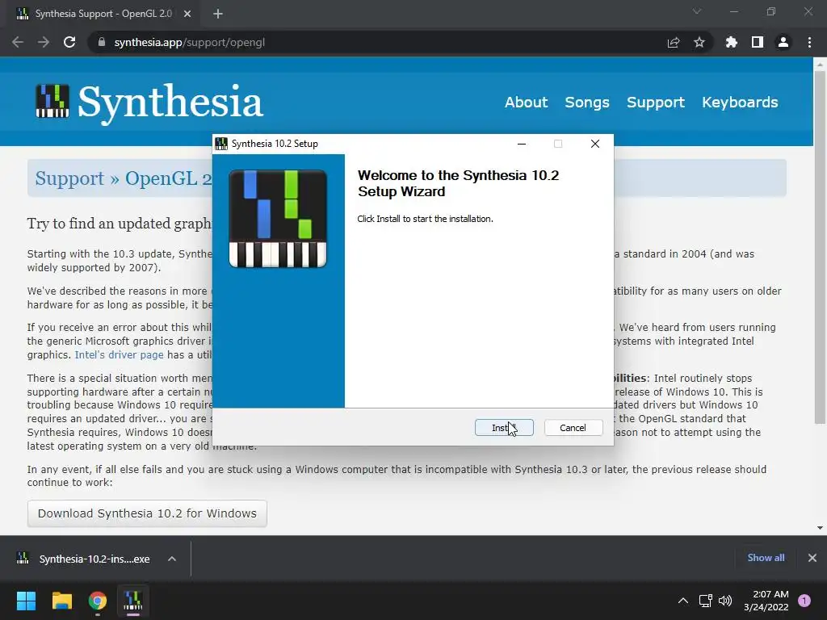Open the notification badge in the taskbar
This screenshot has height=620, width=827.
804,601
